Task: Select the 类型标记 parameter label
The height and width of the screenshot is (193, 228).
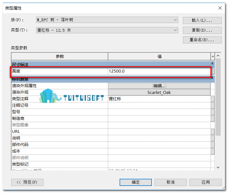Action: click(20, 164)
